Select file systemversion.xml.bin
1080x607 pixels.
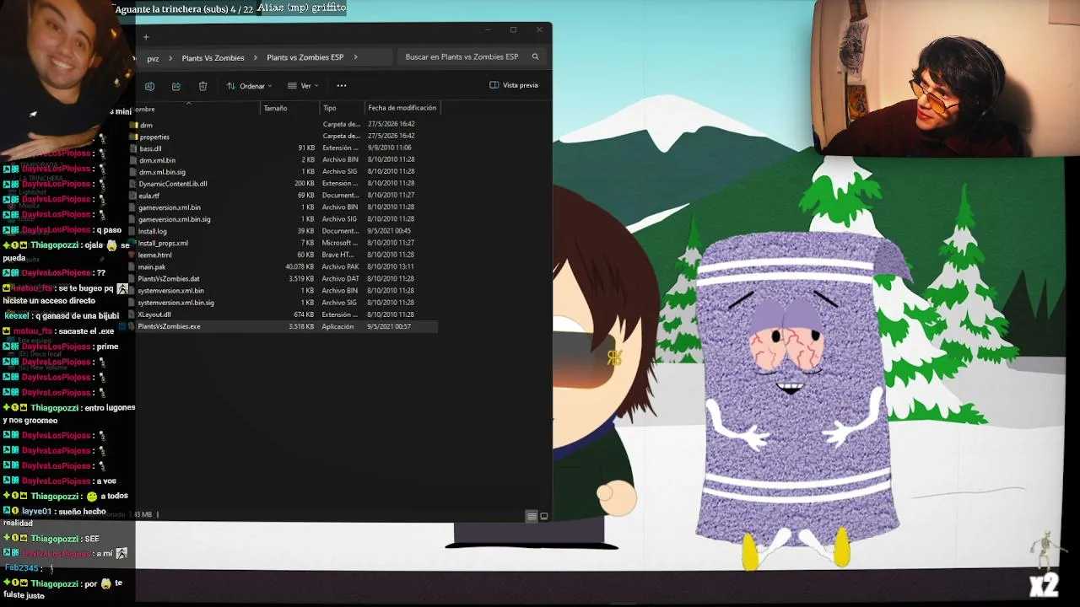coord(170,291)
